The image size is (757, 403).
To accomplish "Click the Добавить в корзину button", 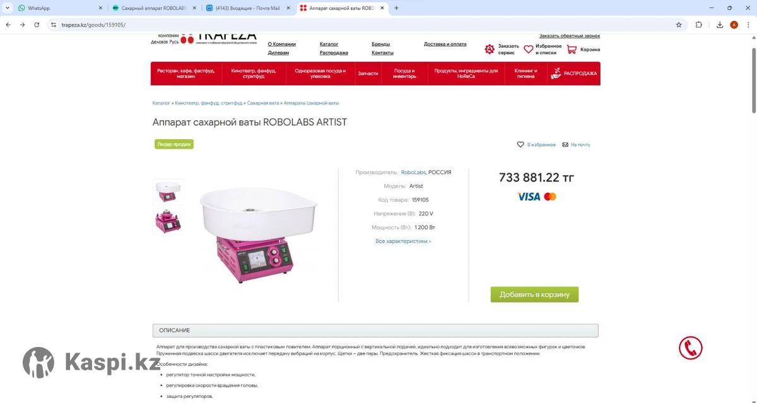I will click(534, 294).
